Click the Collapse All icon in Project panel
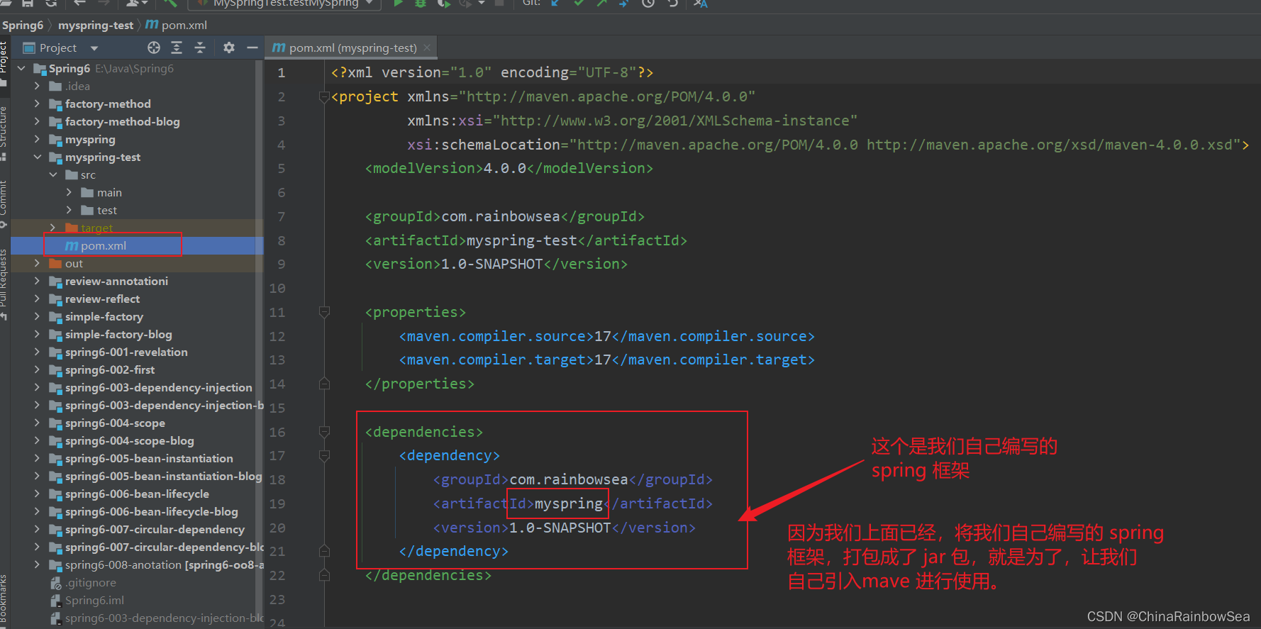The height and width of the screenshot is (629, 1261). click(x=200, y=48)
